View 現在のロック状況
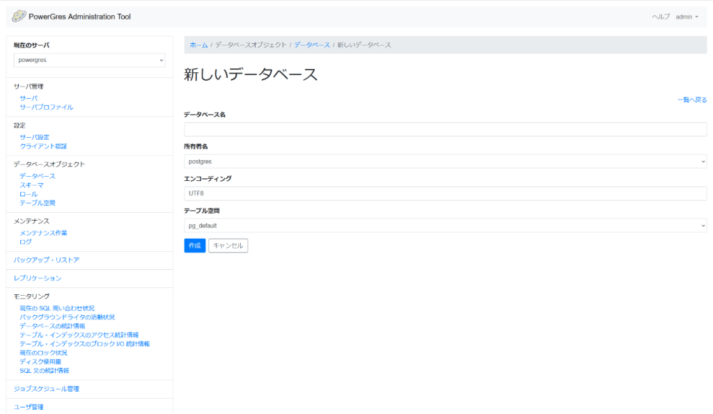This screenshot has height=414, width=713. pyautogui.click(x=43, y=353)
